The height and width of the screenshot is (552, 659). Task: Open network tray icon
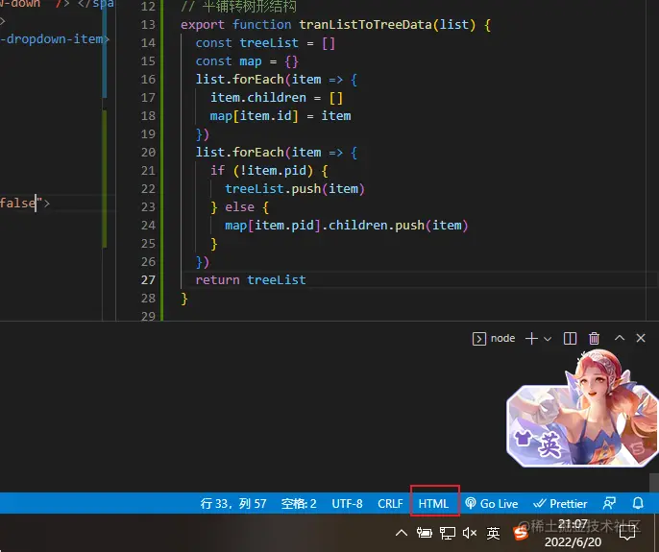tap(448, 533)
